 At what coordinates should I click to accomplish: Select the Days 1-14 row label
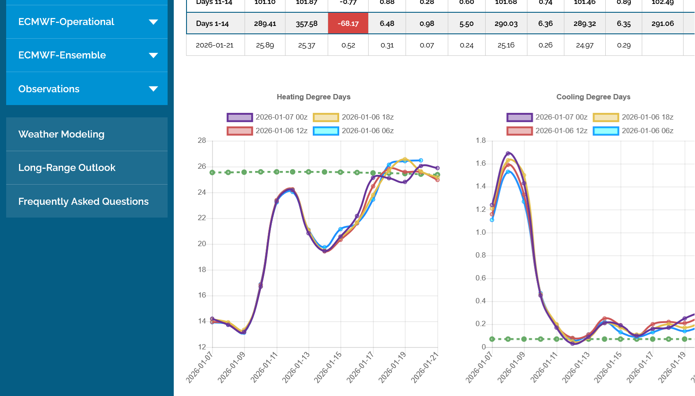(212, 24)
